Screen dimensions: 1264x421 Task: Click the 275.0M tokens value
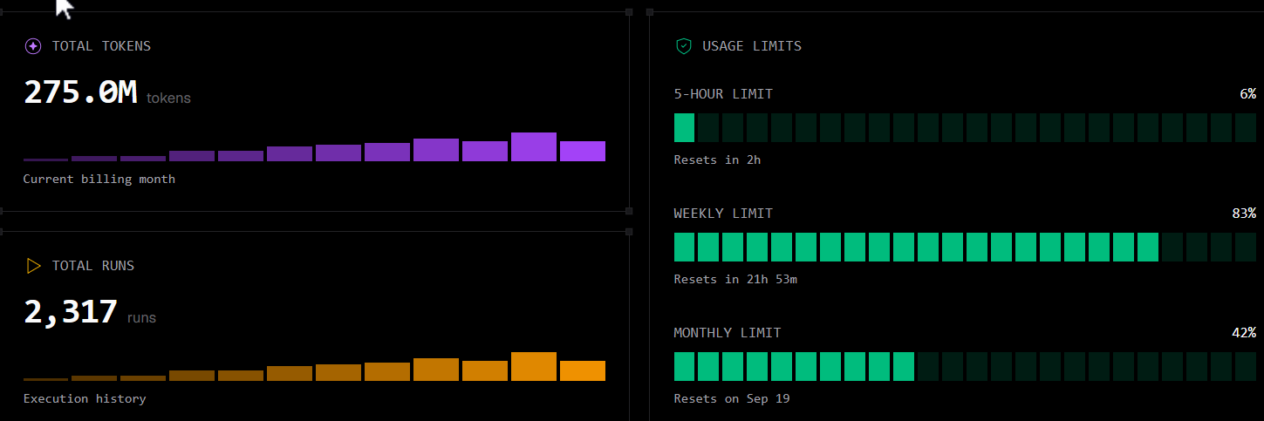click(x=80, y=92)
